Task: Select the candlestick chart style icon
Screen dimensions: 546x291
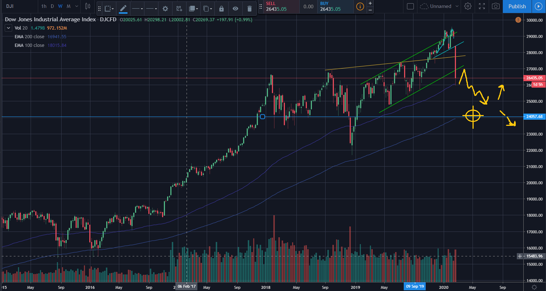Action: point(88,6)
